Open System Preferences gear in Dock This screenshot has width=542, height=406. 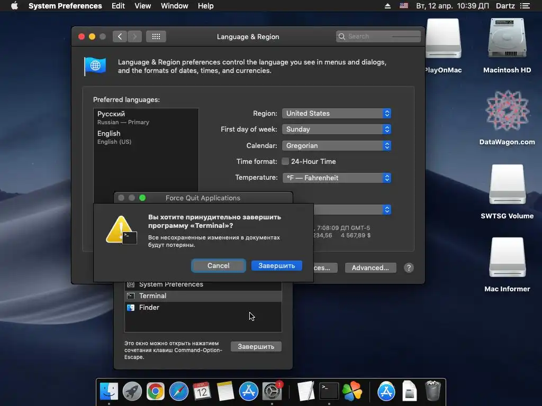pos(272,391)
